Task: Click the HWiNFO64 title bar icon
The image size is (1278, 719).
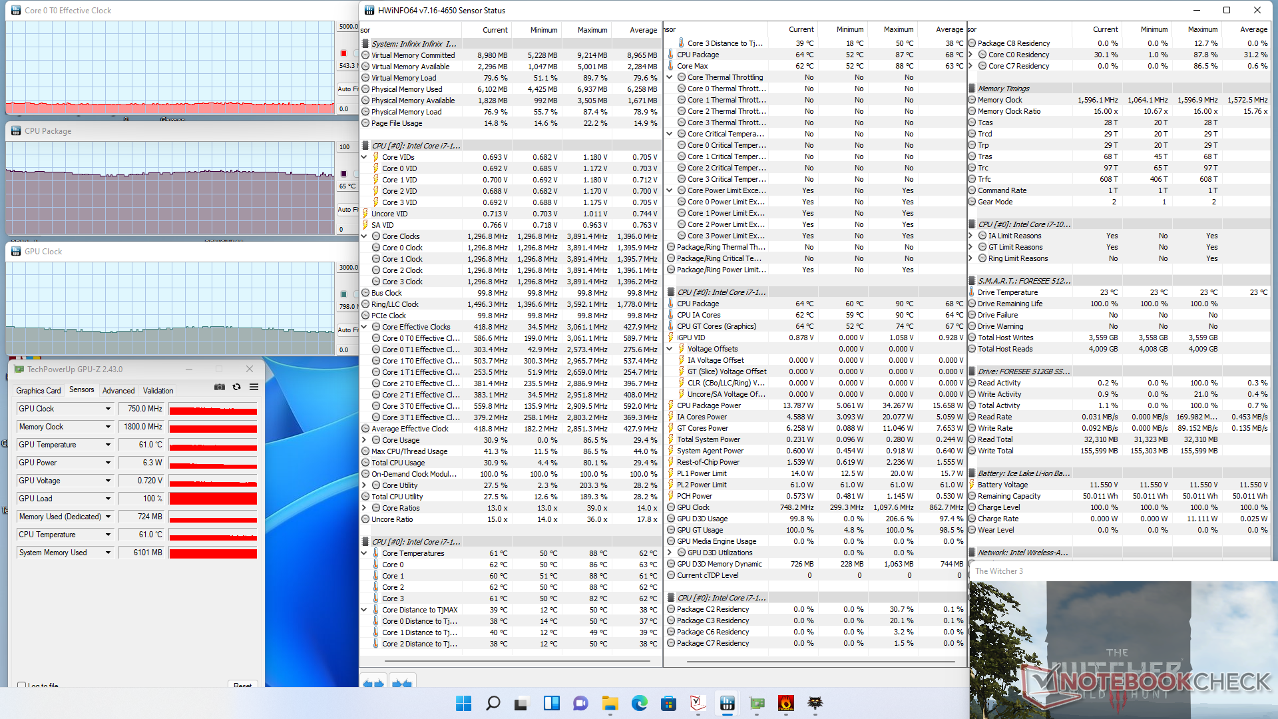Action: (369, 10)
